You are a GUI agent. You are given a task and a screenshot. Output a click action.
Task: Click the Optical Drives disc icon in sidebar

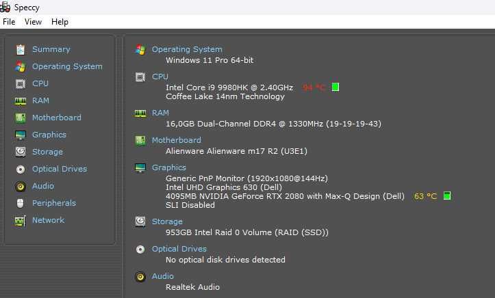(x=21, y=169)
